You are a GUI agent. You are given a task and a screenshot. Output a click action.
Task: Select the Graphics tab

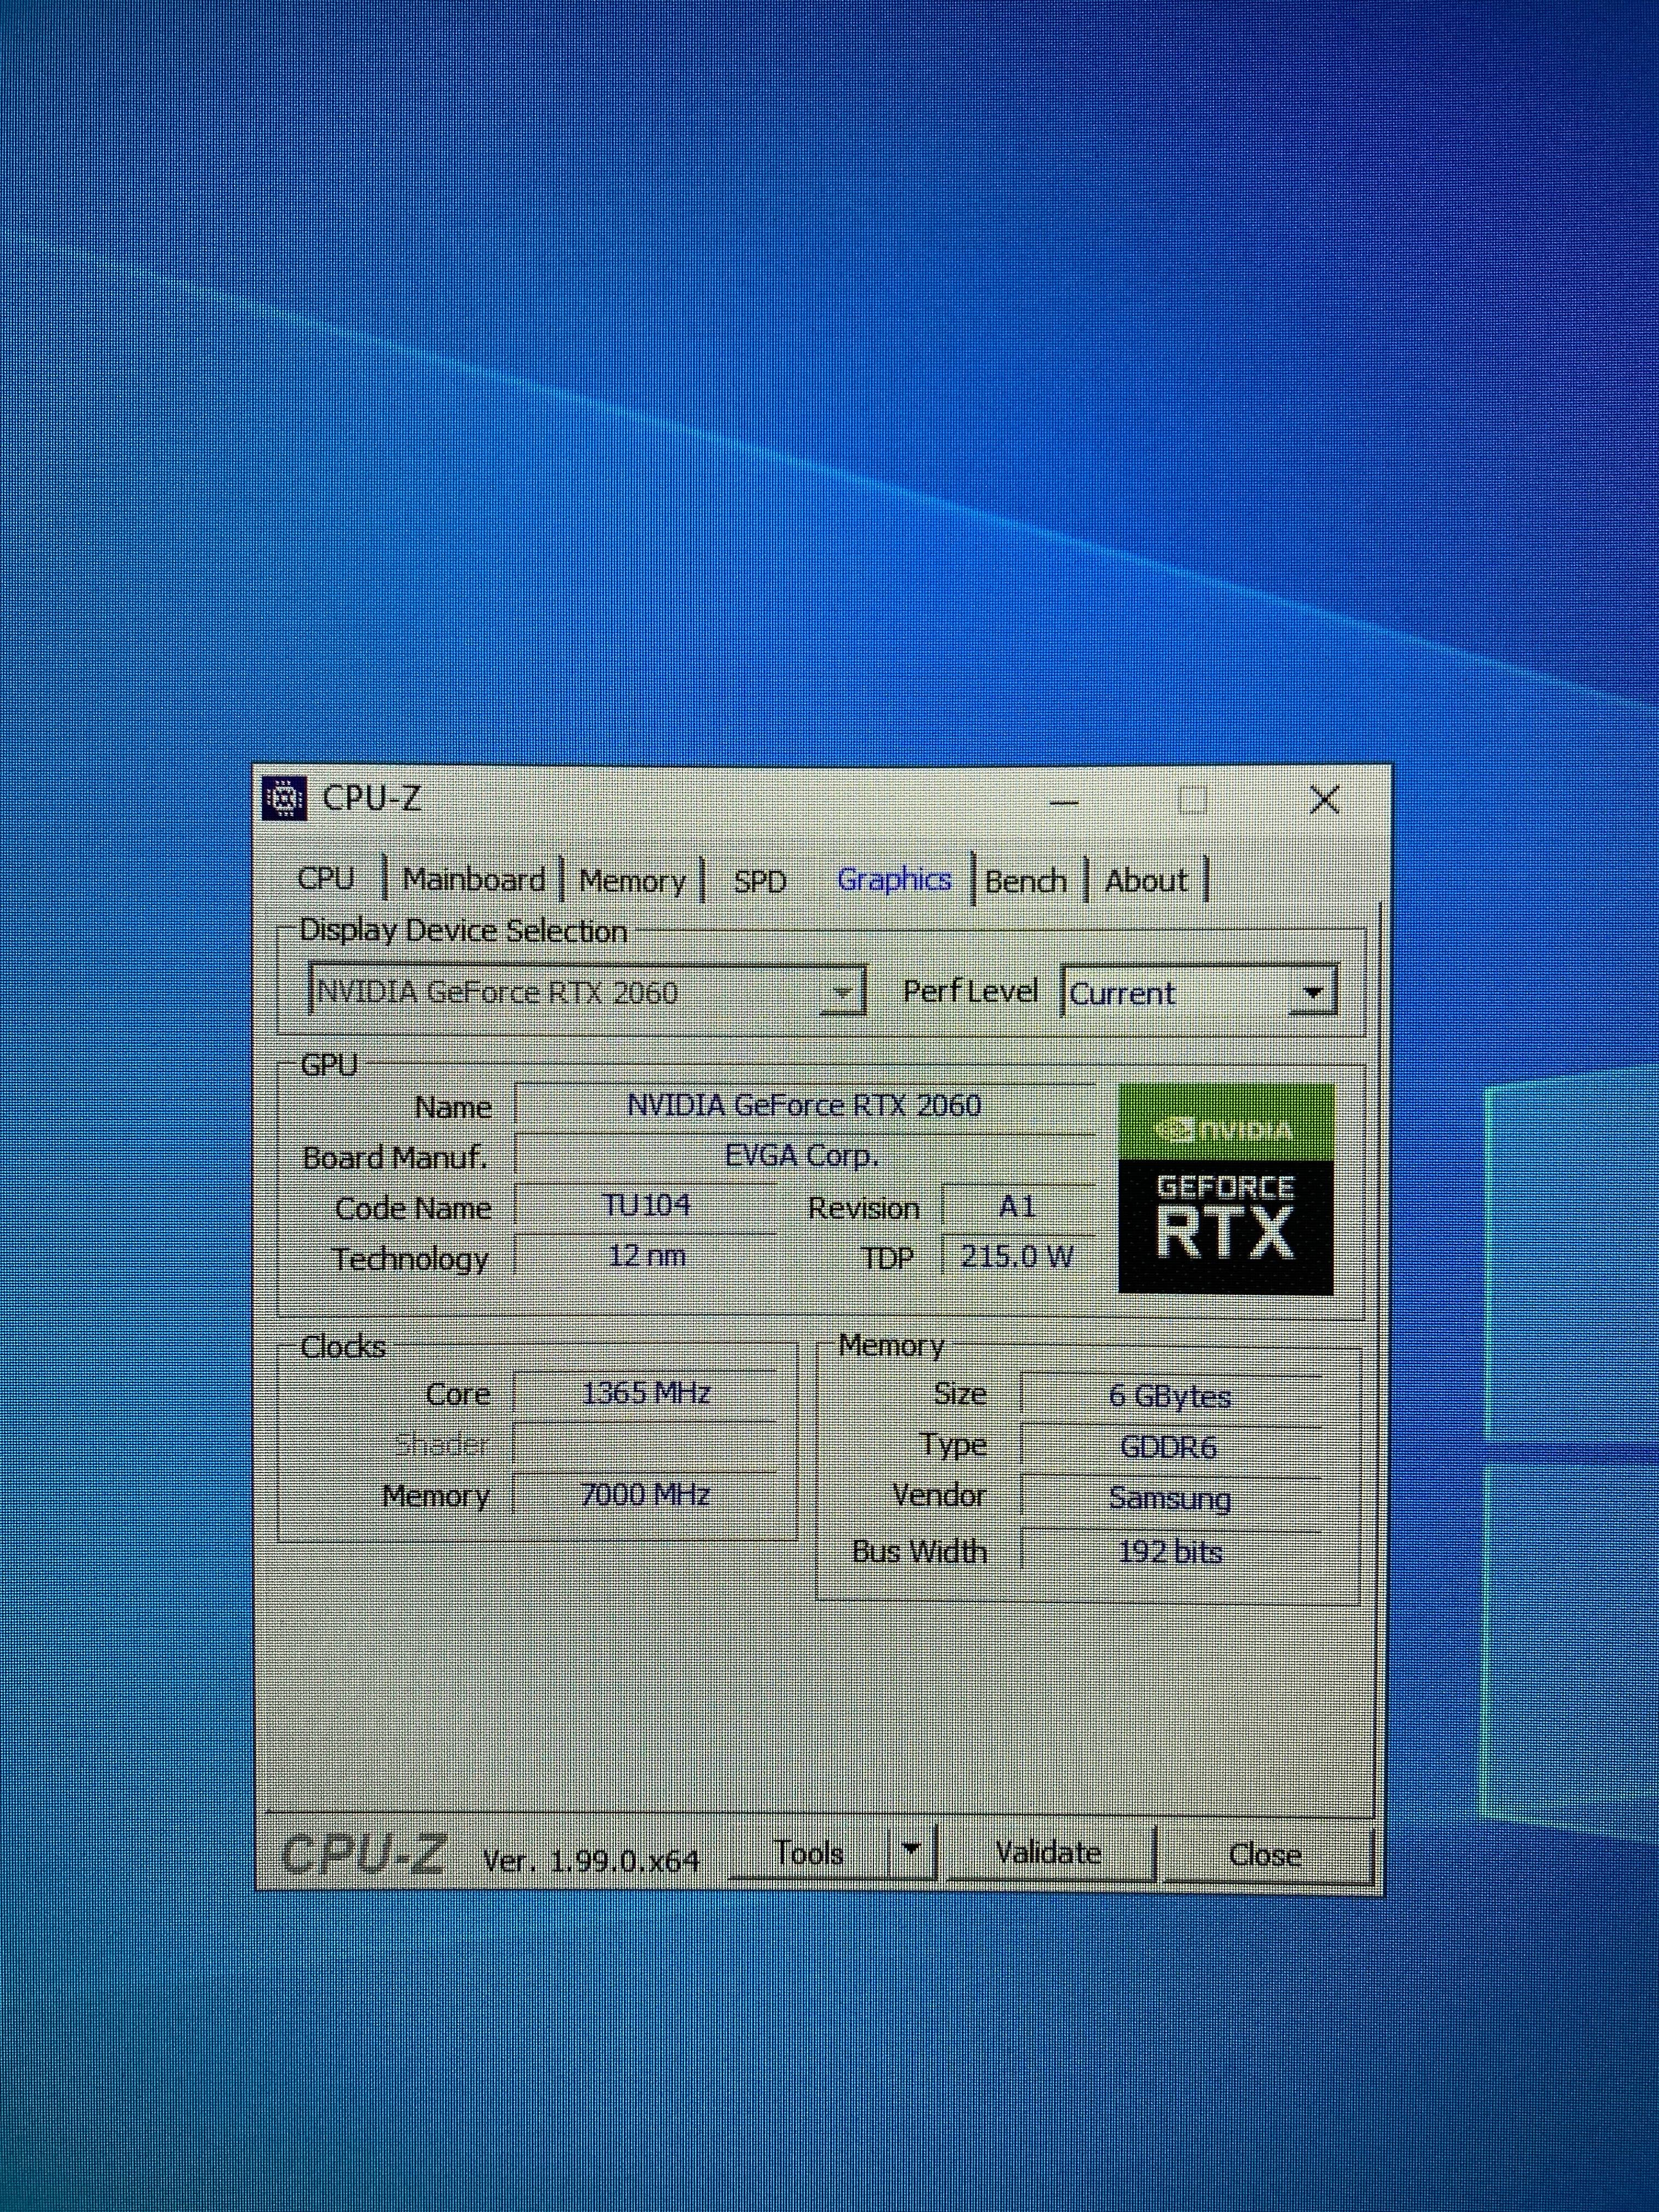click(x=893, y=880)
